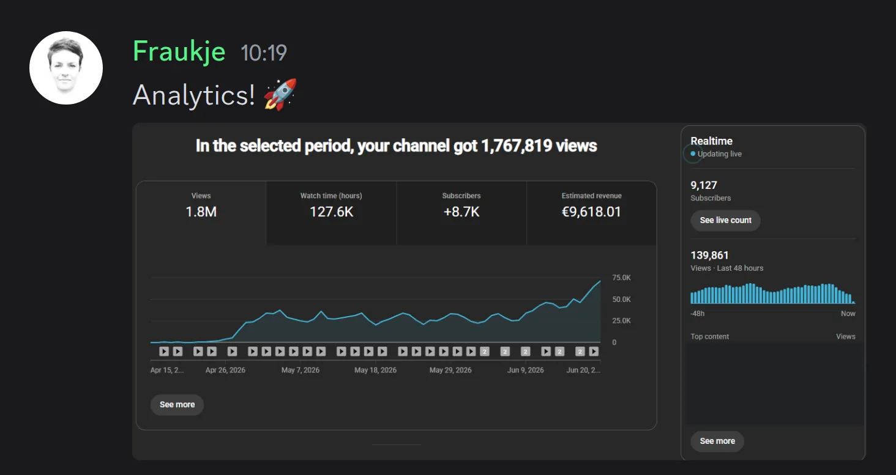896x475 pixels.
Task: Click the 'Top content' column header
Action: pos(710,337)
